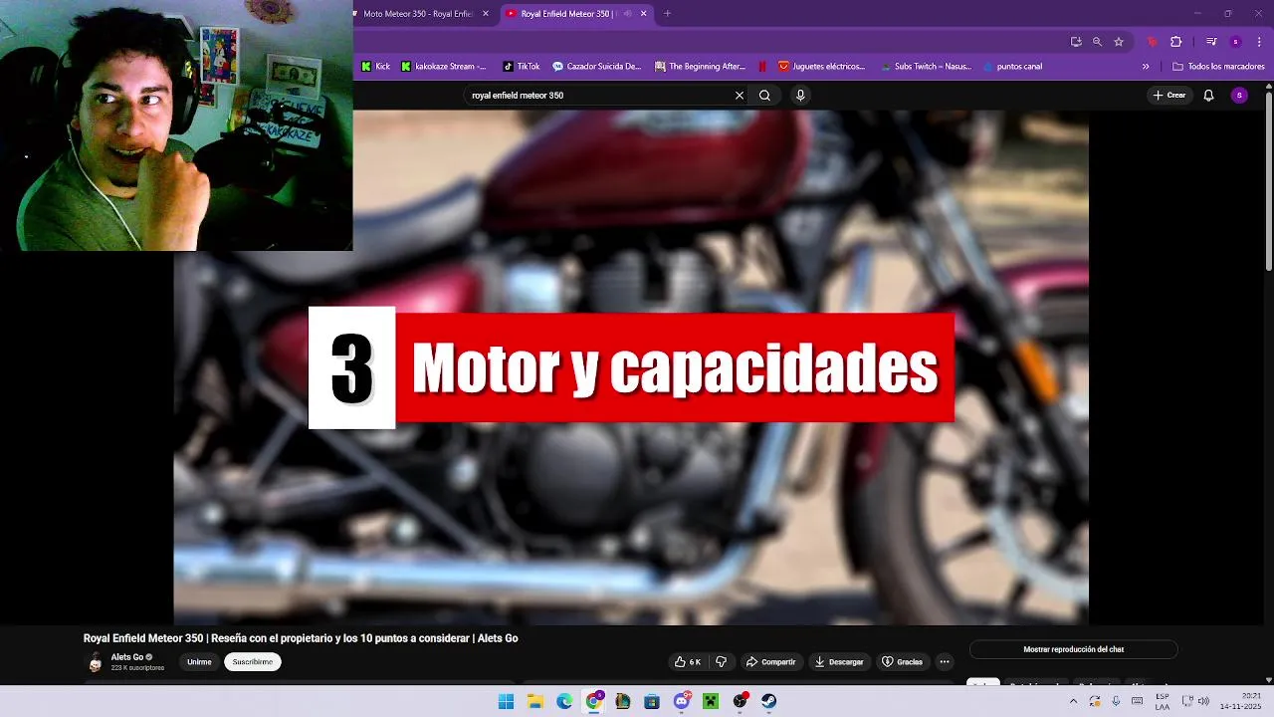This screenshot has width=1274, height=717.
Task: Open the Chrome profile avatar in the toolbar
Action: click(1236, 42)
